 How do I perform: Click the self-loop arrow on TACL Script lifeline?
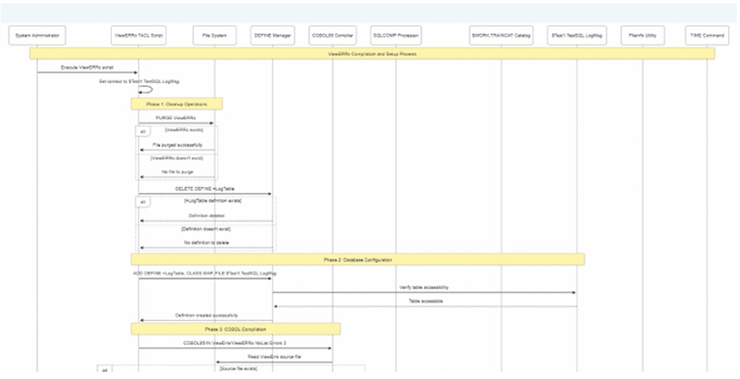tap(146, 90)
